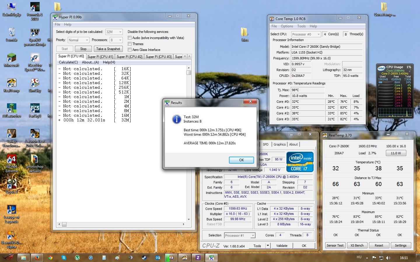Click OK in the Results dialog
Screen dimensions: 420x262
[x=242, y=160]
